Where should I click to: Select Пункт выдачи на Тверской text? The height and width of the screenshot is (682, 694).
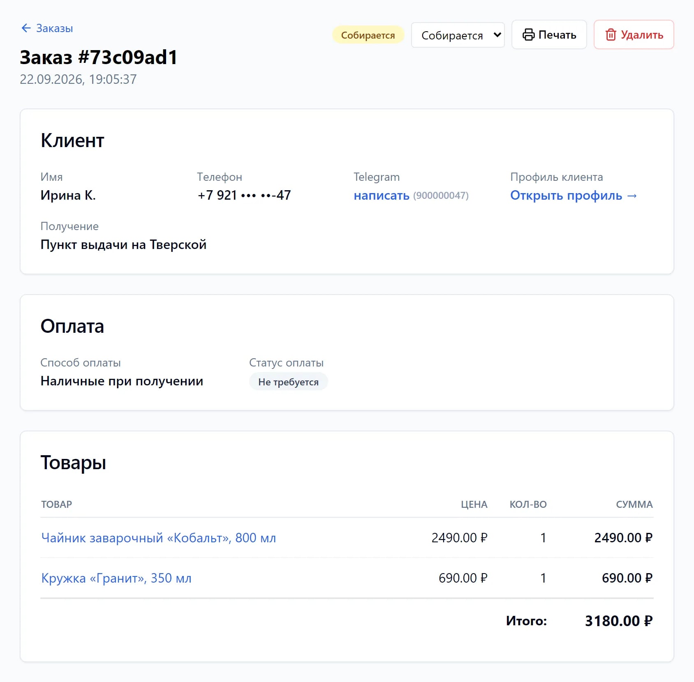point(123,245)
